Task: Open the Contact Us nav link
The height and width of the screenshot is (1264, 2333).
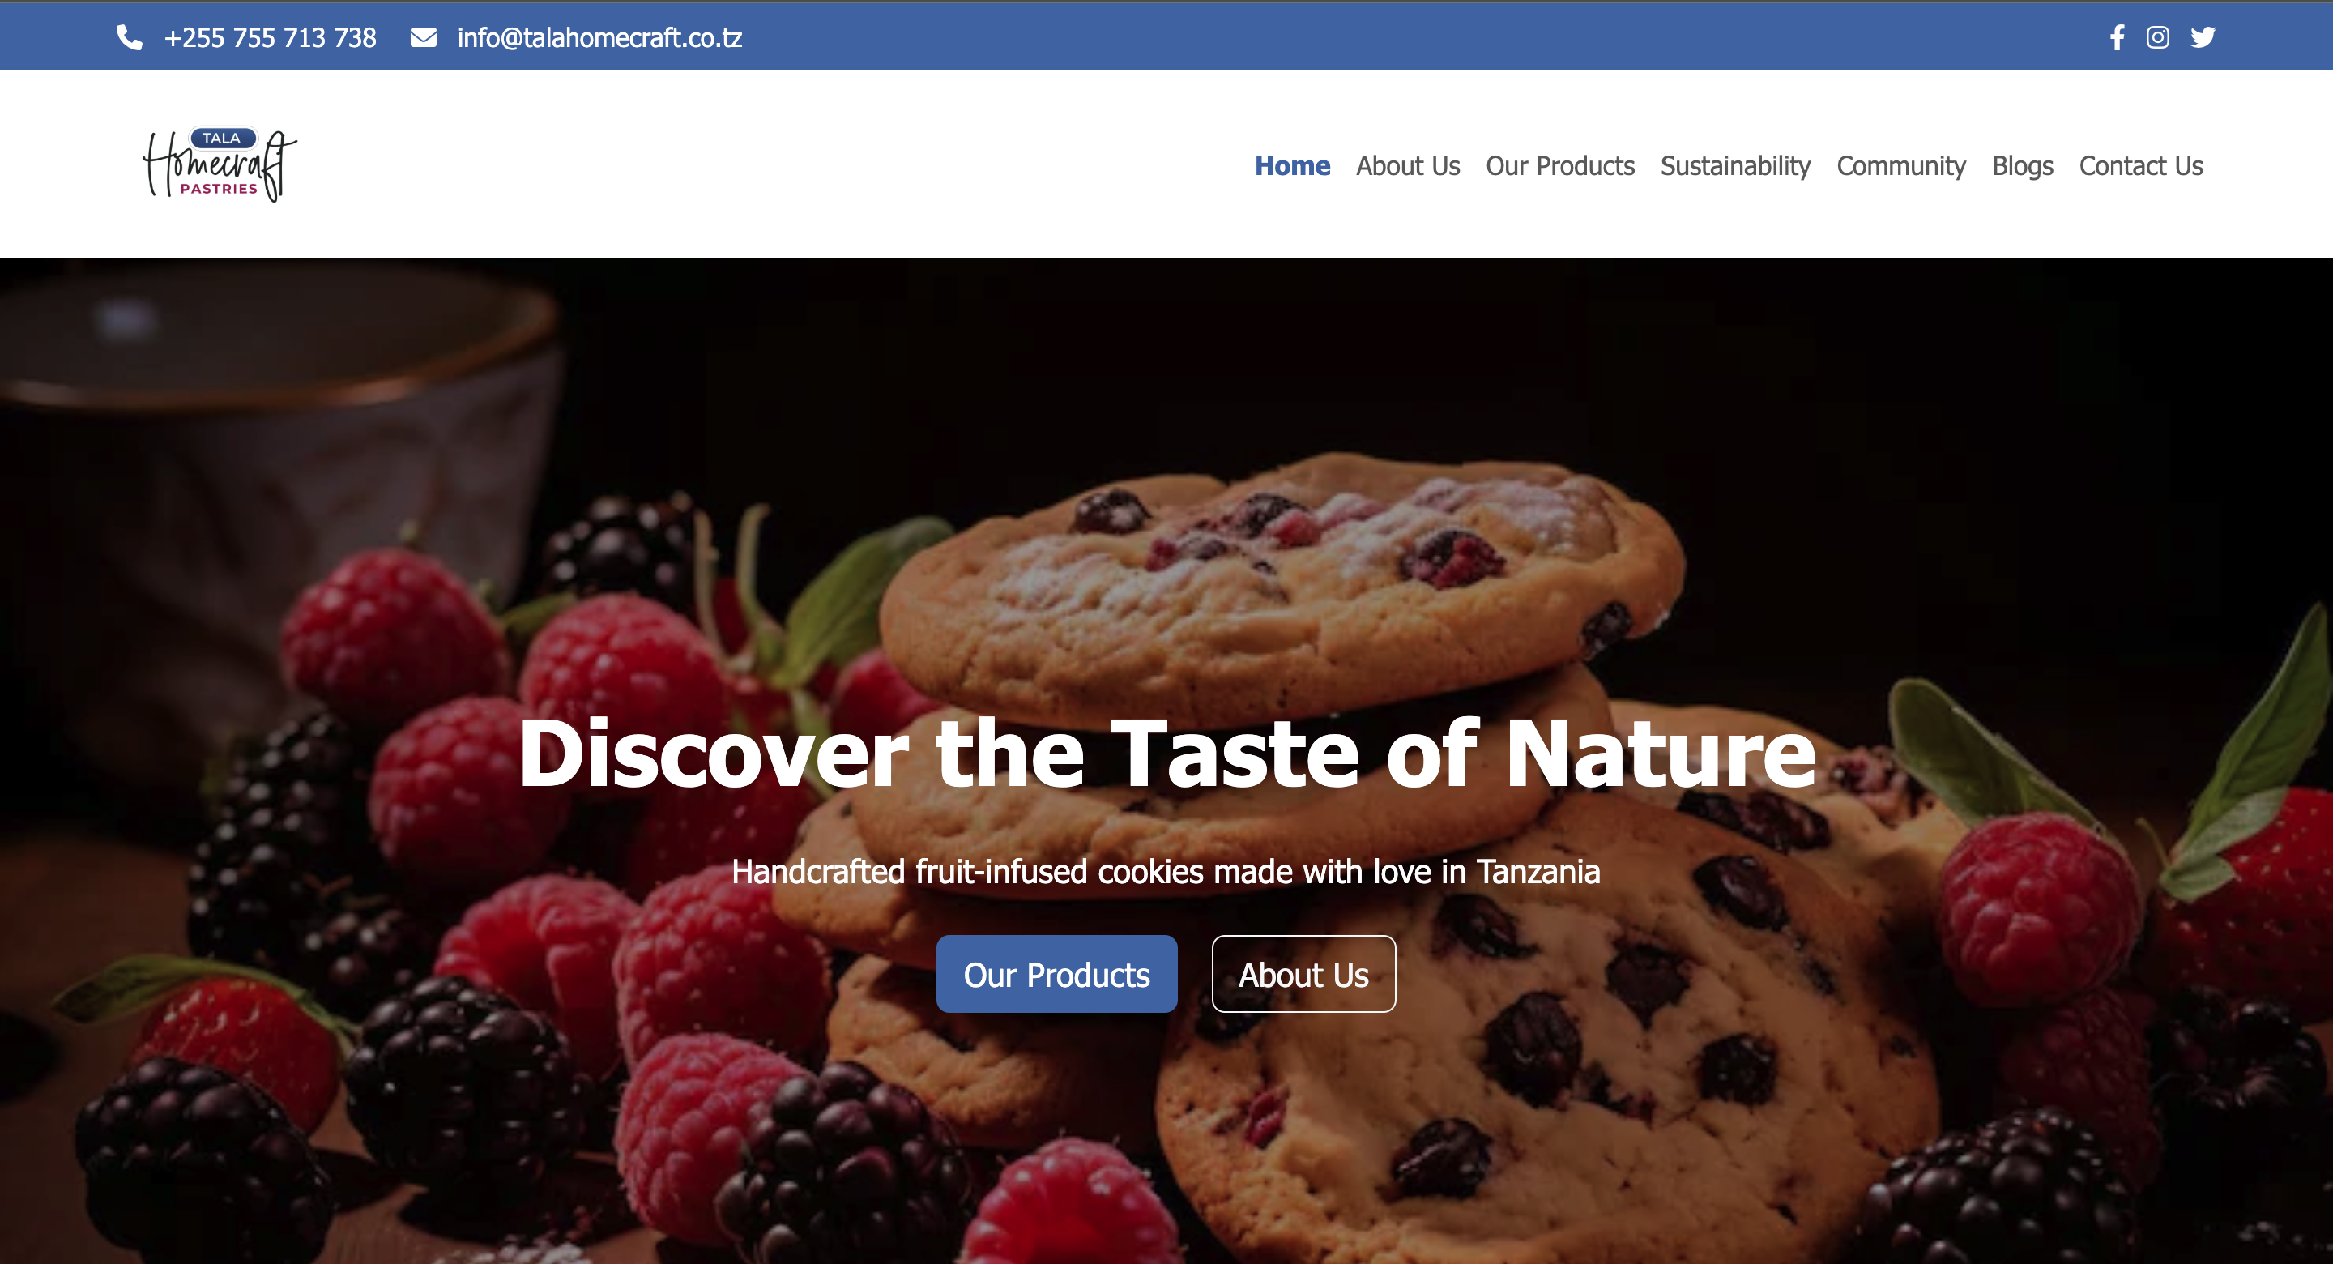Action: click(2141, 166)
